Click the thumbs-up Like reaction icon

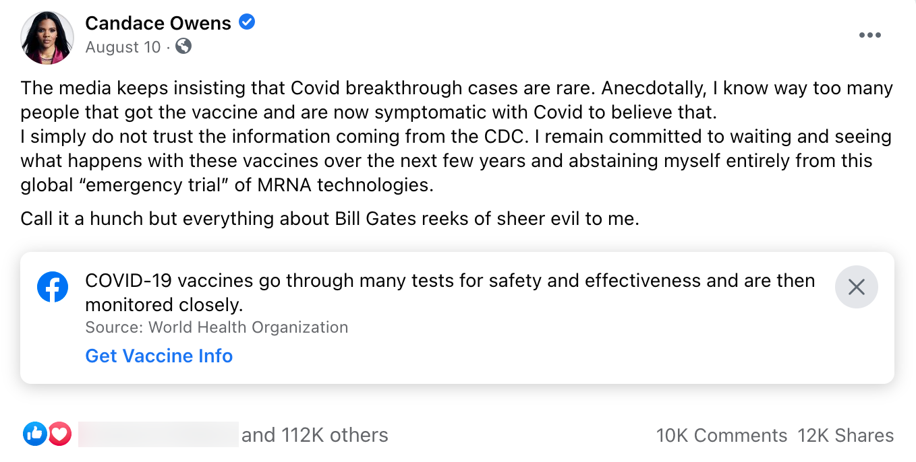(36, 434)
